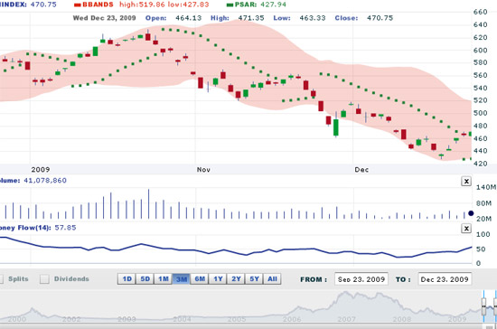
Task: Click the Dec label on time axis
Action: click(361, 170)
